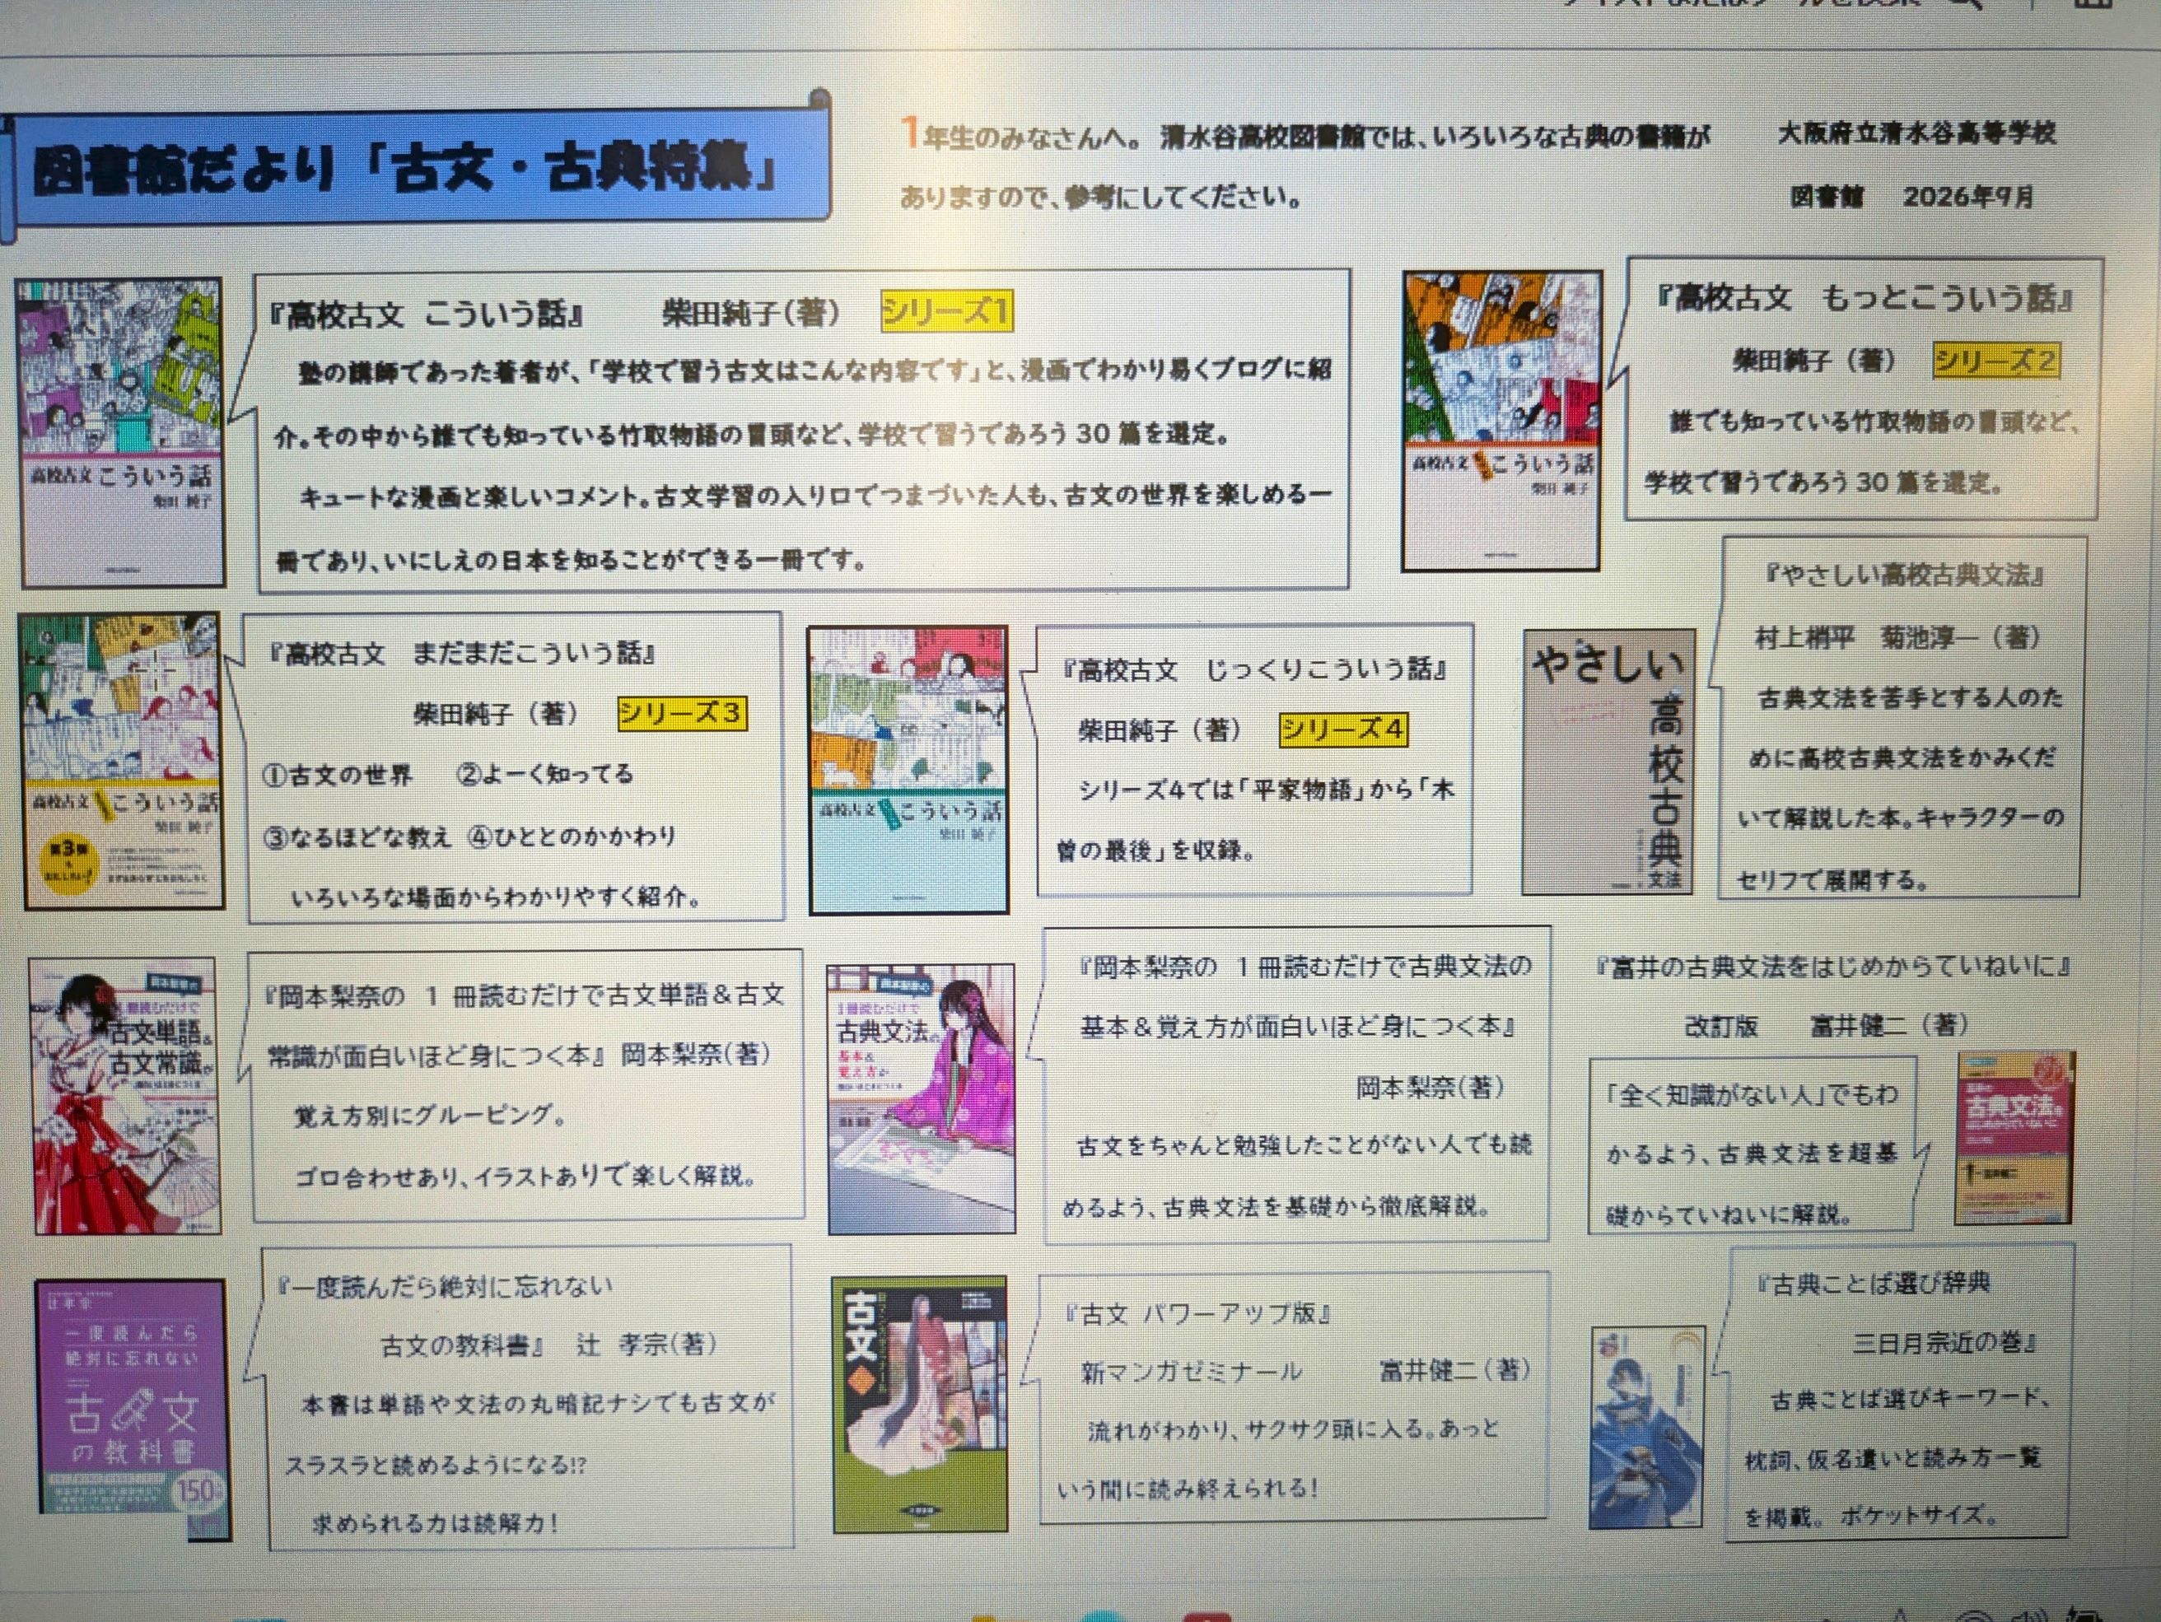Click the intro line starting 1年生のみなさんへ
Image resolution: width=2161 pixels, height=1622 pixels.
(1305, 133)
